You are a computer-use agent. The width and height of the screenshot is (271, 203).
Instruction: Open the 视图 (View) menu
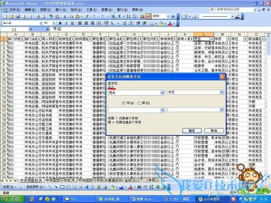point(46,10)
